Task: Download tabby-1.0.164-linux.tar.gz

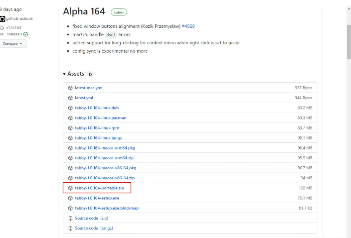Action: pyautogui.click(x=98, y=138)
